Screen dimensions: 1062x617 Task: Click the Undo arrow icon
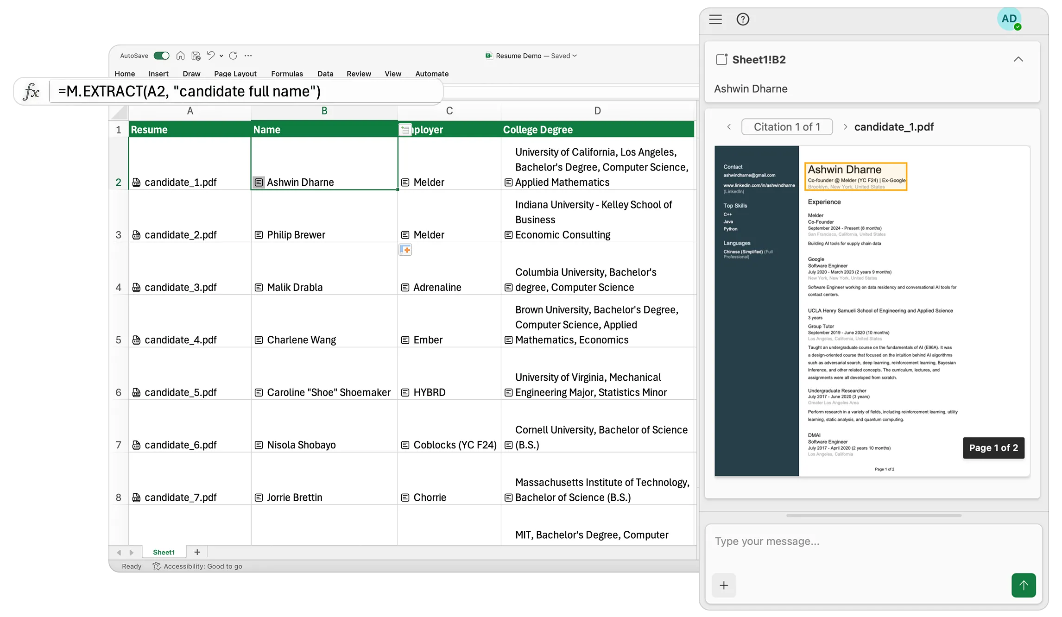click(211, 56)
